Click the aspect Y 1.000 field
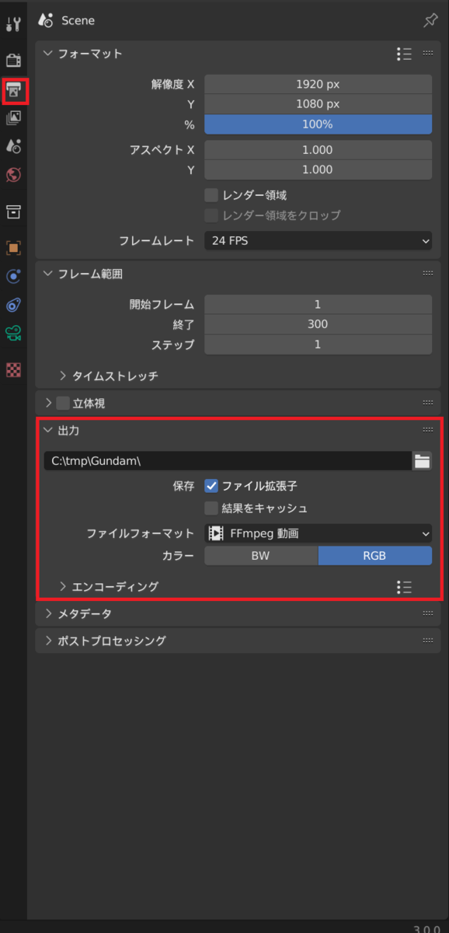Image resolution: width=449 pixels, height=933 pixels. 318,169
